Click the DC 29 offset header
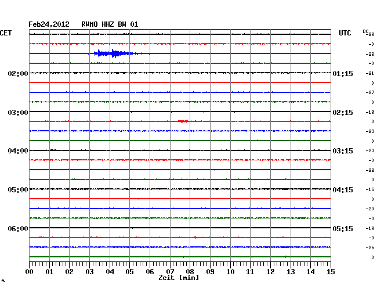377x287 pixels. pos(368,33)
